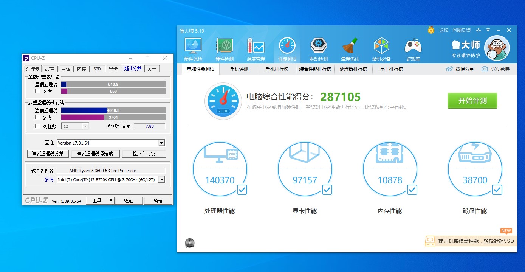Switch to CPU-Z 主板 tab

point(66,69)
